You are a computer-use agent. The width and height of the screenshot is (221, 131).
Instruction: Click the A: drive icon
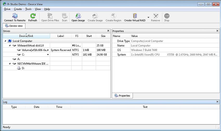14,59
